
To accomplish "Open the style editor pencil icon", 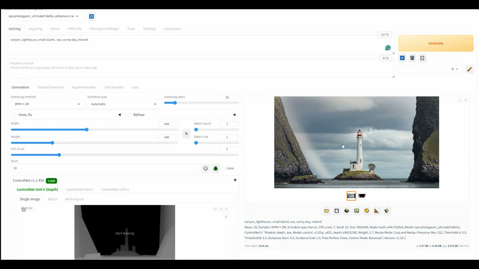I will pos(469,69).
